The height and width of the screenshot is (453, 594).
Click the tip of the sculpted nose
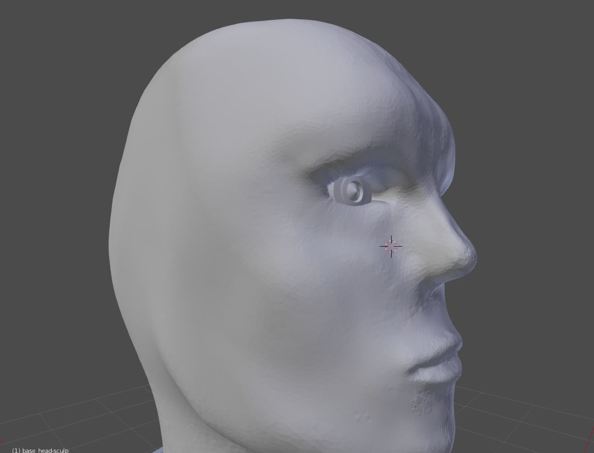pos(470,256)
